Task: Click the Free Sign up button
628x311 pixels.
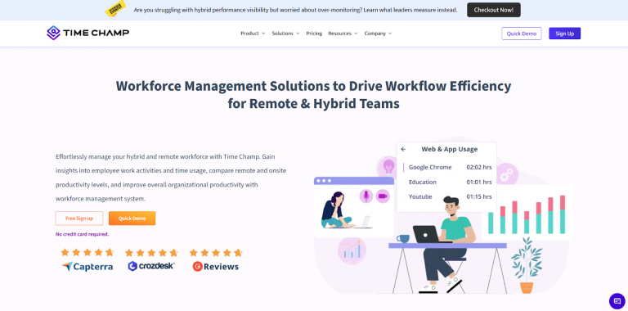Action: click(x=79, y=219)
